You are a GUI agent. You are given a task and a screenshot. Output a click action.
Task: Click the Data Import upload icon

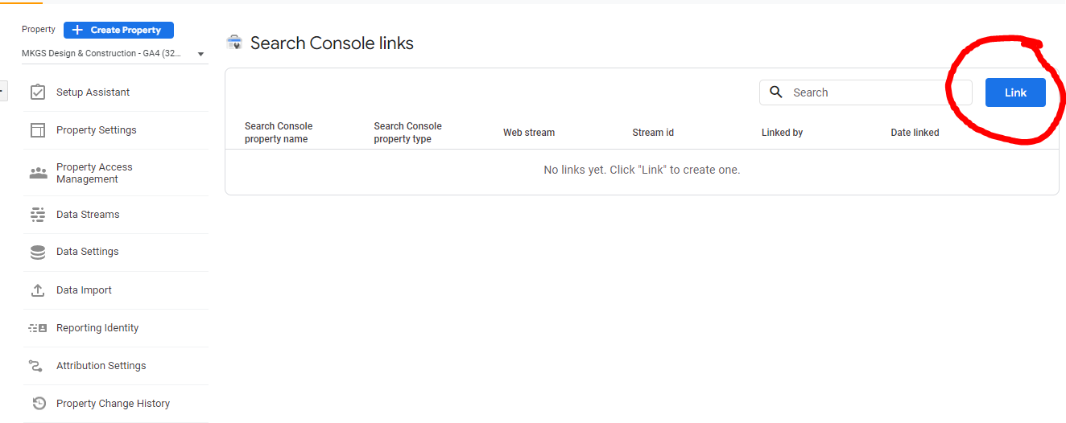(38, 290)
